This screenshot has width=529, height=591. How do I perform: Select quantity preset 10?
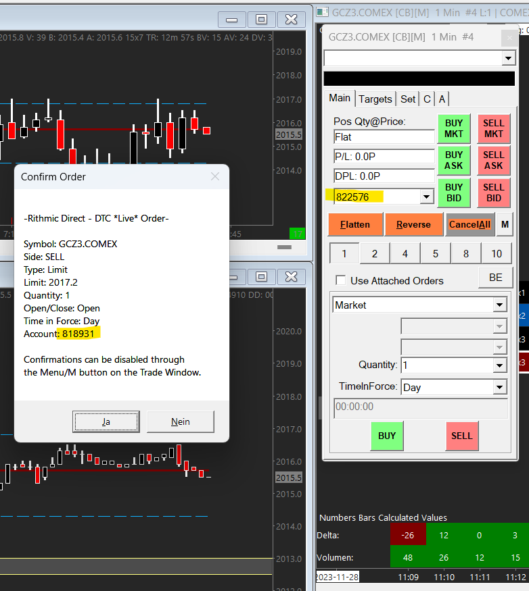pyautogui.click(x=497, y=254)
